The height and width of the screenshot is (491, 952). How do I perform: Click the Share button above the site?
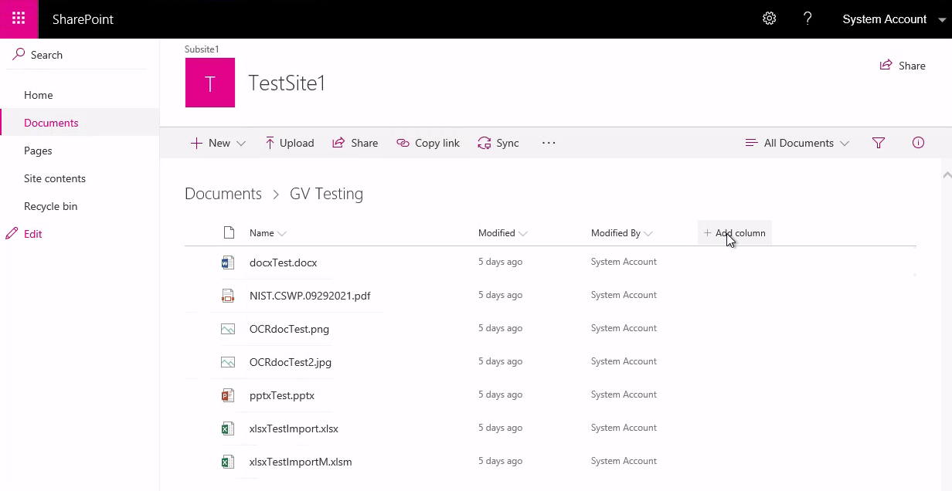pyautogui.click(x=903, y=66)
